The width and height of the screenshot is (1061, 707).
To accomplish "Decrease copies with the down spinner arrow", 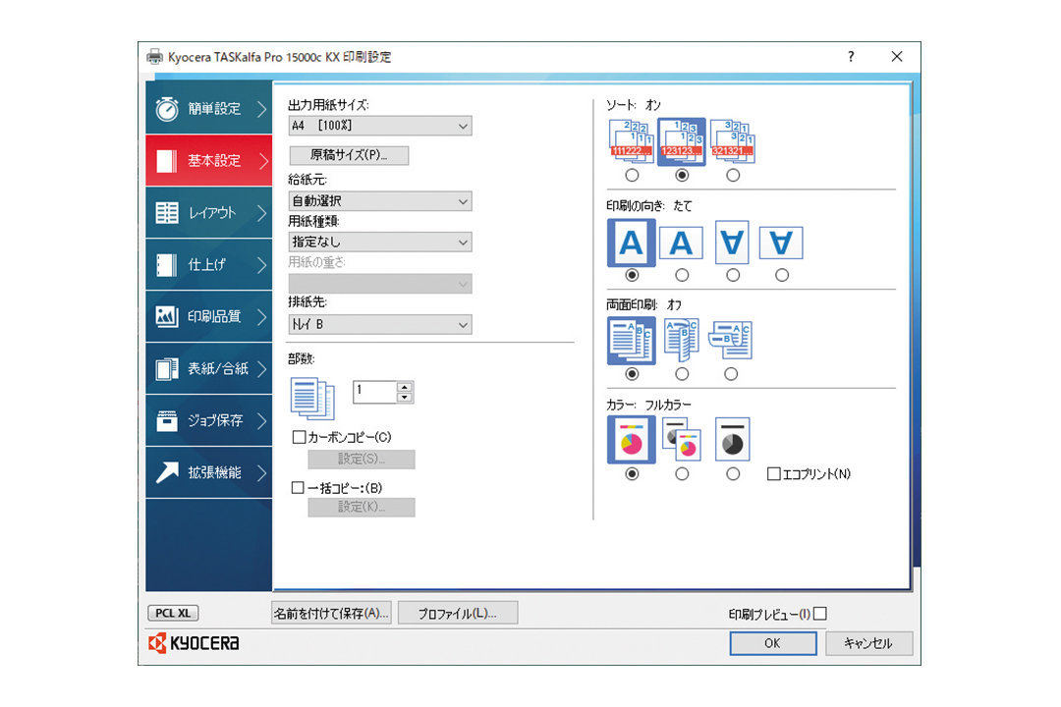I will (405, 397).
